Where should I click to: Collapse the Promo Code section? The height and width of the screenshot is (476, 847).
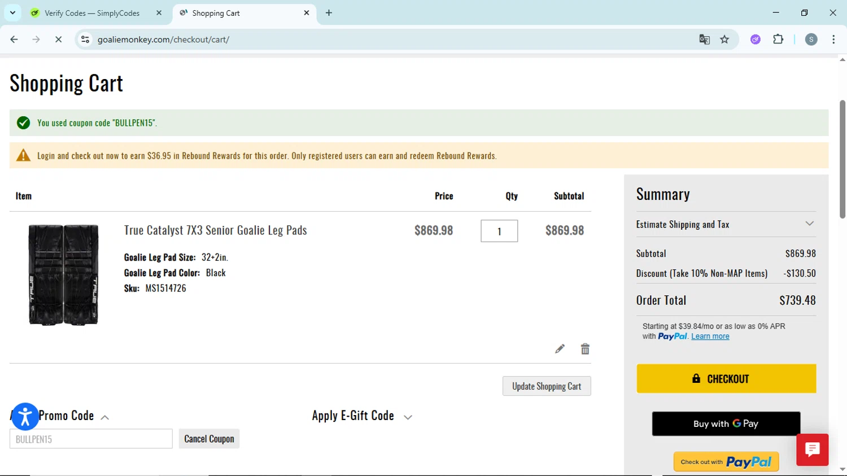click(104, 417)
